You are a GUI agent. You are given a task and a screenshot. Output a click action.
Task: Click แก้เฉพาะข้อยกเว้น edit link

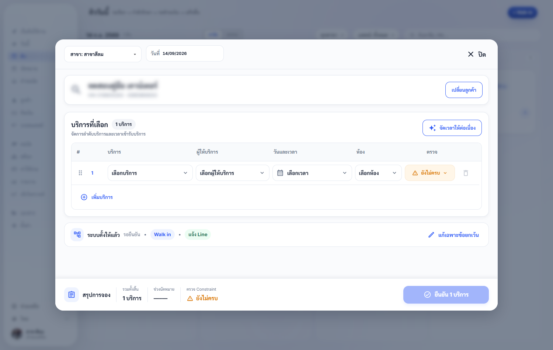coord(453,235)
